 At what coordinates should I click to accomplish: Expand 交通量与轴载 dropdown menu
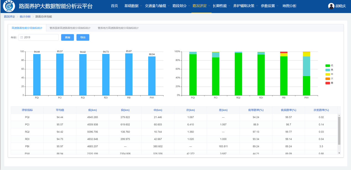[x=157, y=6]
